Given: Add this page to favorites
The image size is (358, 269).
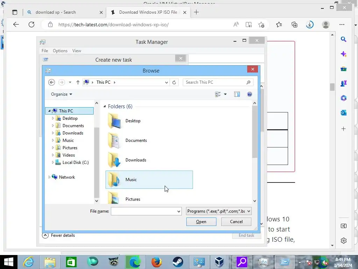Looking at the screenshot, I should [x=262, y=25].
